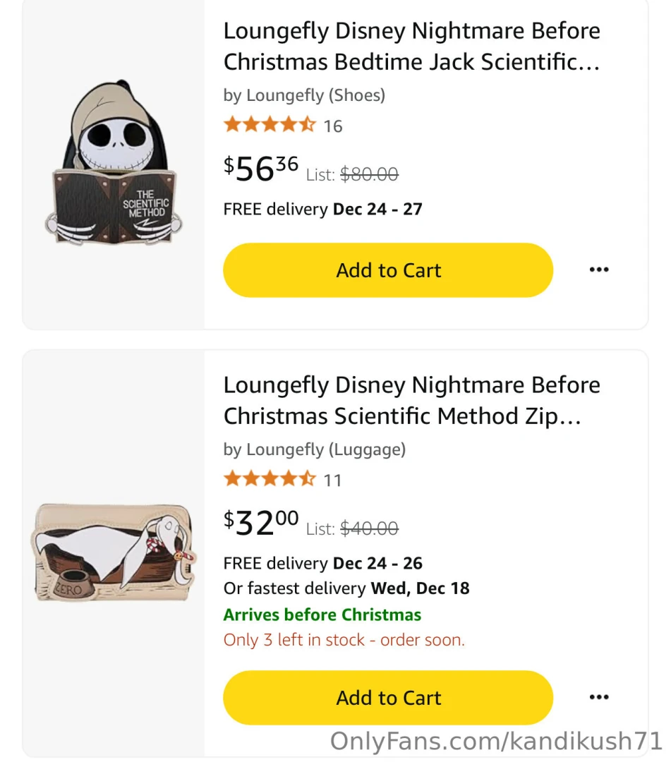Click 'Only 3 left in stock' notice

(x=344, y=640)
